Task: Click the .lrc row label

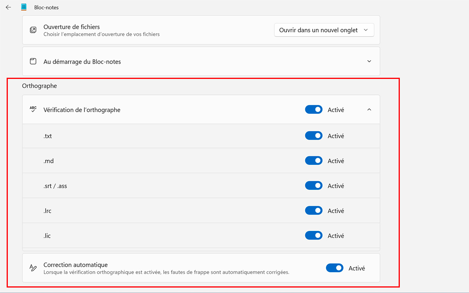Action: [x=47, y=211]
